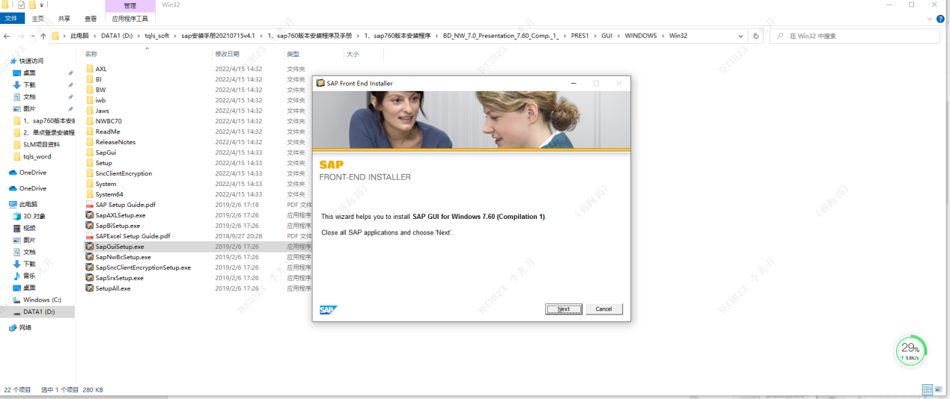Click the quick access properties checkmark icon
Image resolution: width=950 pixels, height=399 pixels.
click(21, 4)
